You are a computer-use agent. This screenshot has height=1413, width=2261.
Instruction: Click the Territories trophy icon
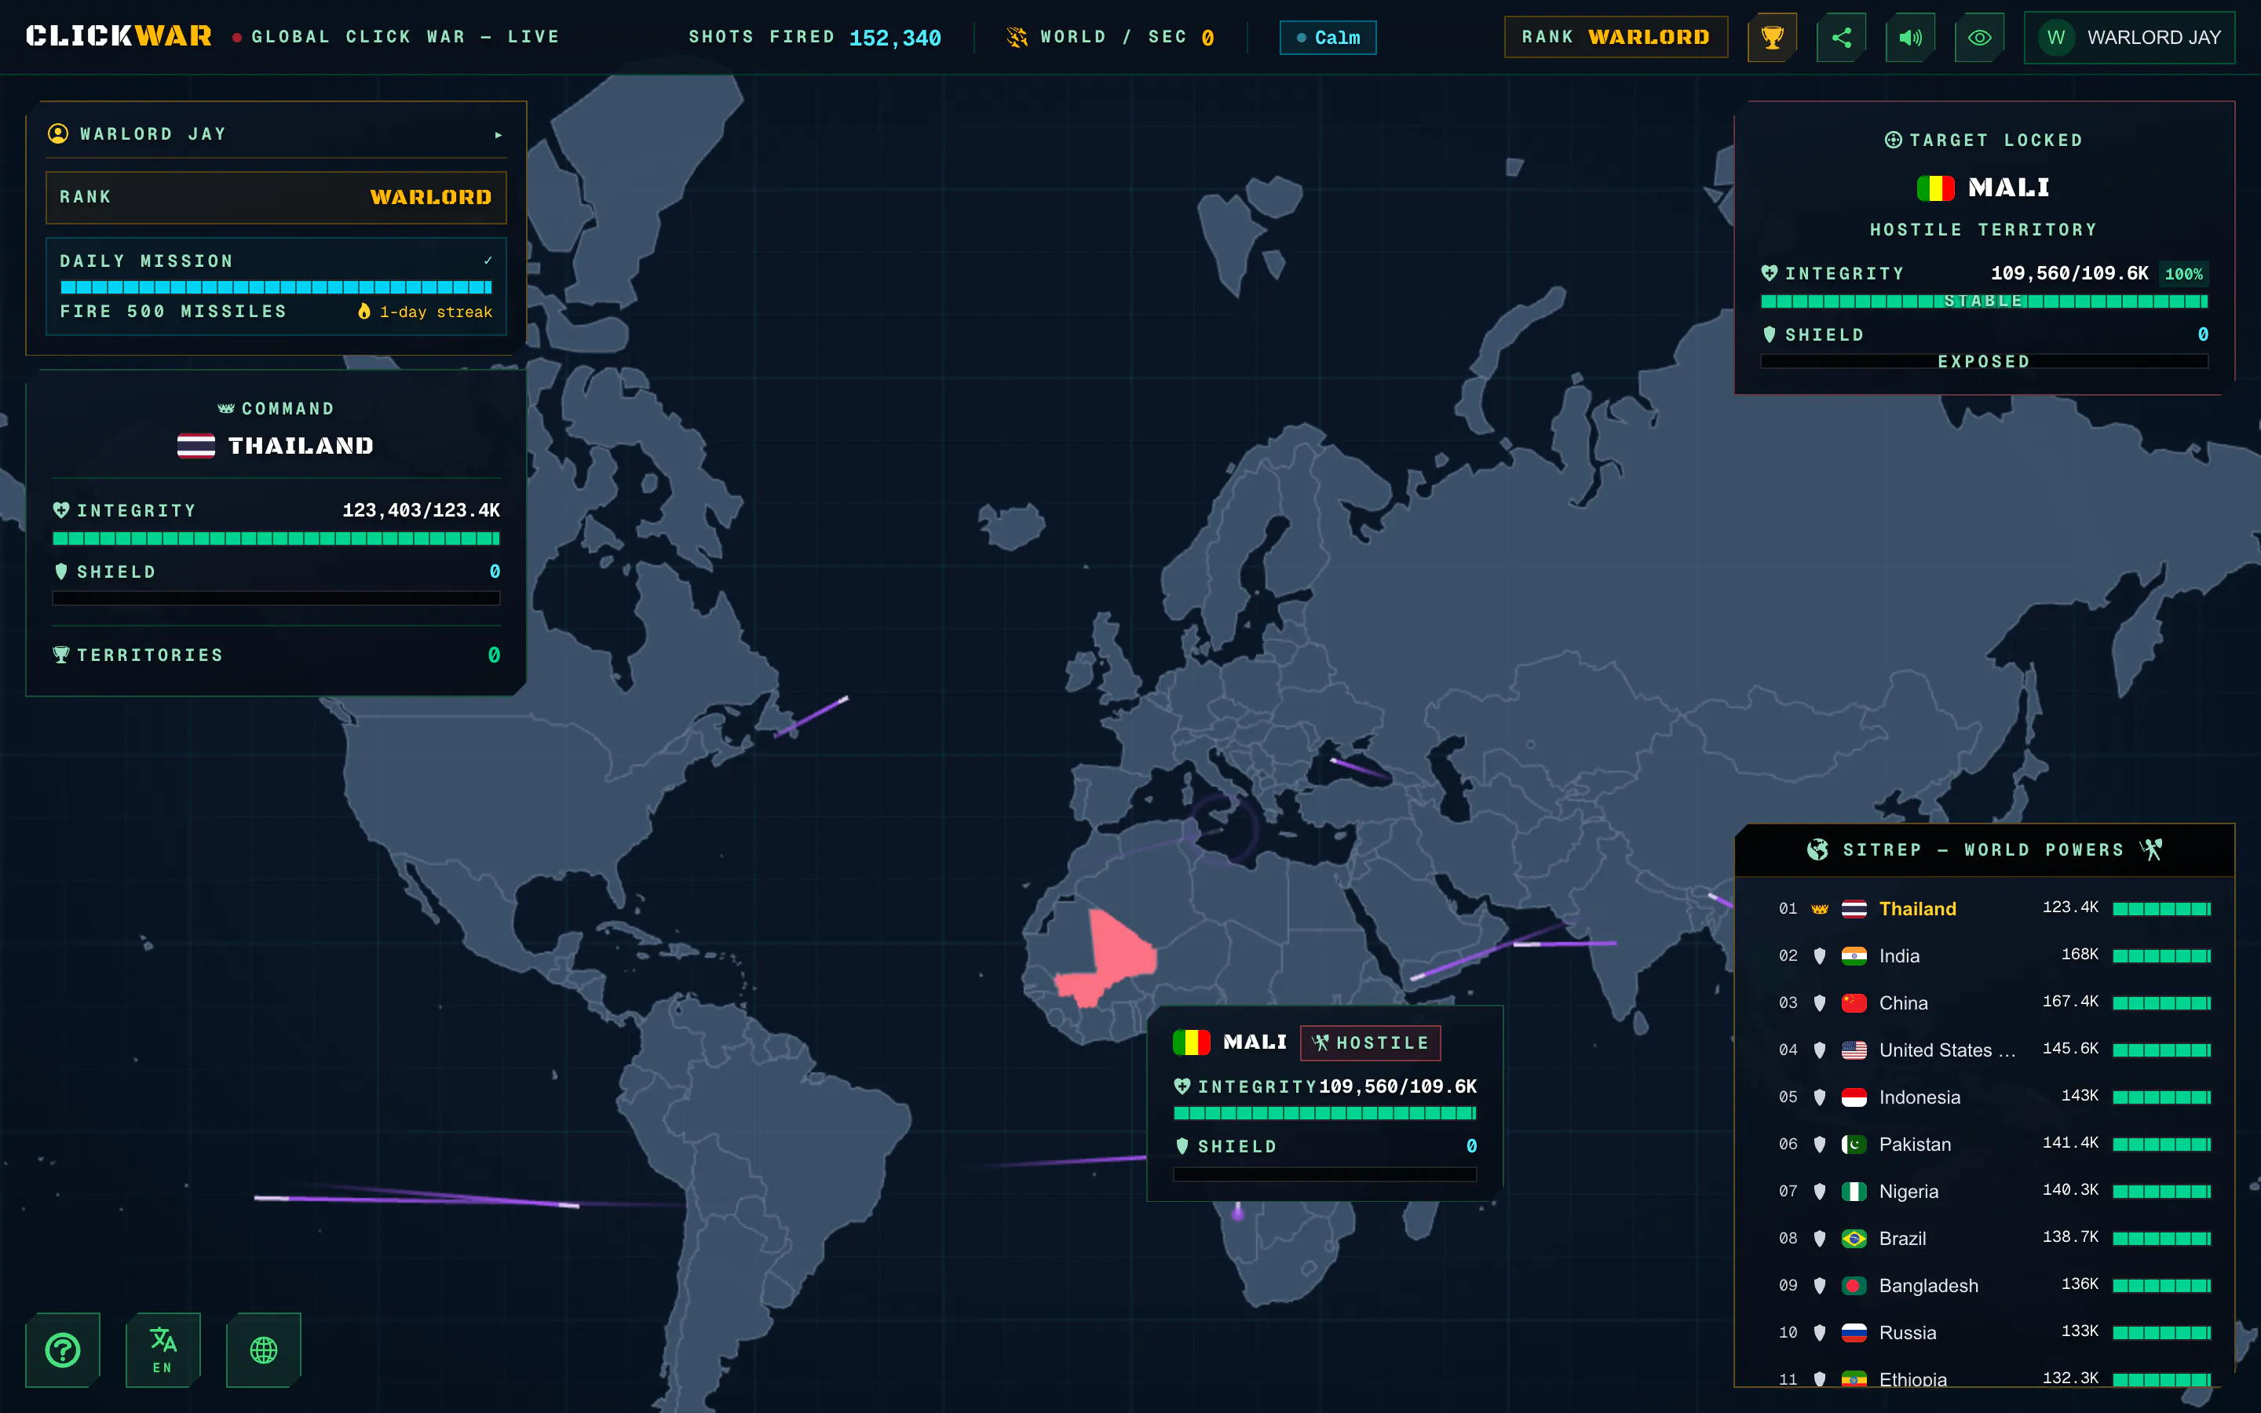(60, 654)
